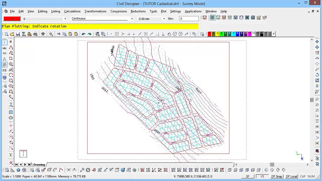
Task: Select the rectangle tool in left toolbar
Action: pos(11,59)
